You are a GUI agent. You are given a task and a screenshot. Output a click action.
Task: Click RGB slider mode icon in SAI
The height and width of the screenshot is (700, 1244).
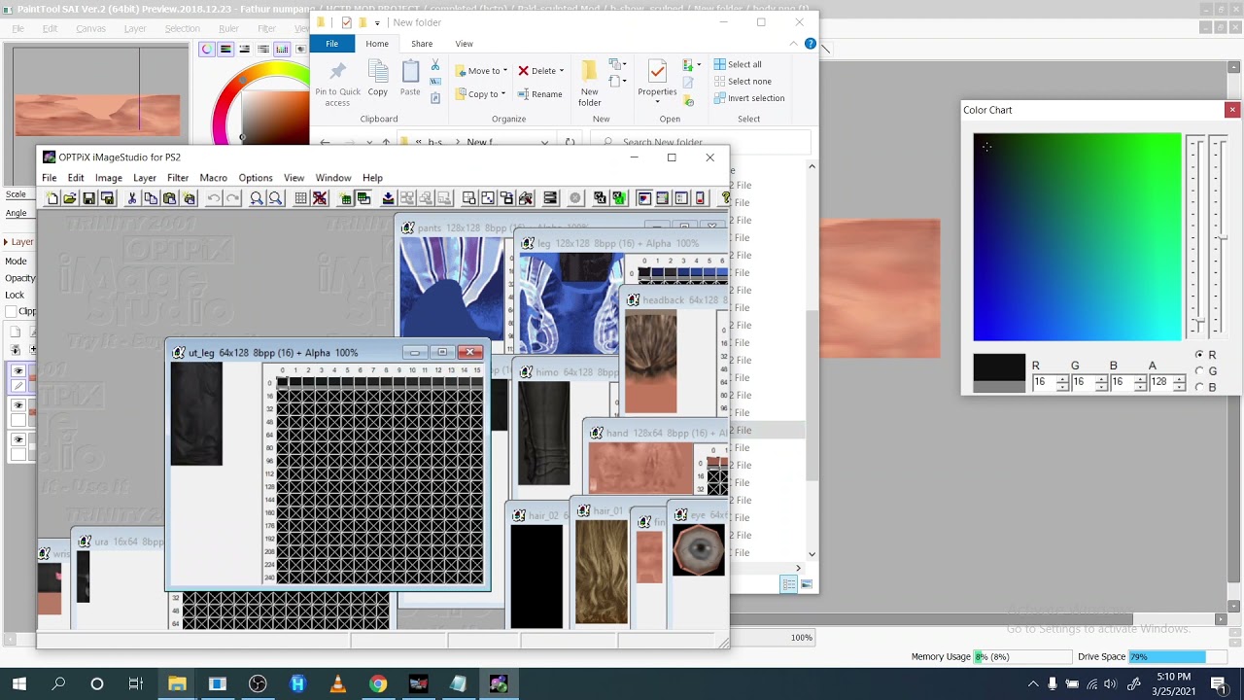[225, 50]
